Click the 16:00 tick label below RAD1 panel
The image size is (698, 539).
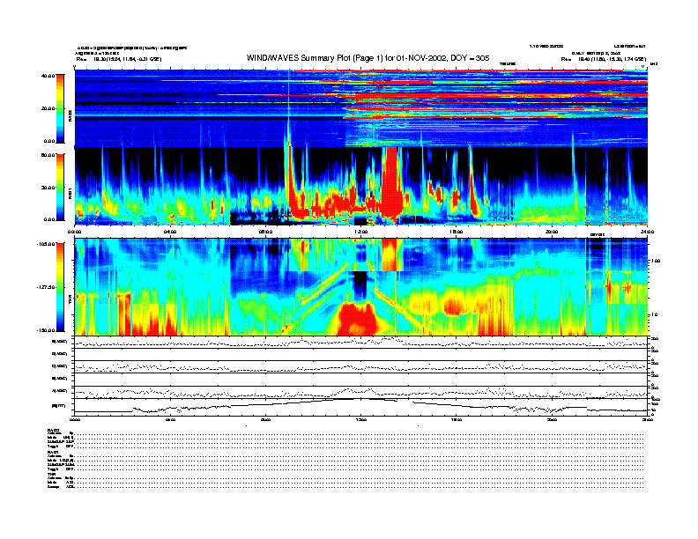coord(457,232)
